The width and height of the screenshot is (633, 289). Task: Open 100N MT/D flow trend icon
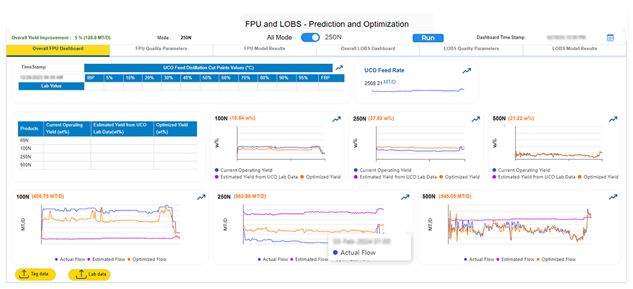click(x=200, y=197)
